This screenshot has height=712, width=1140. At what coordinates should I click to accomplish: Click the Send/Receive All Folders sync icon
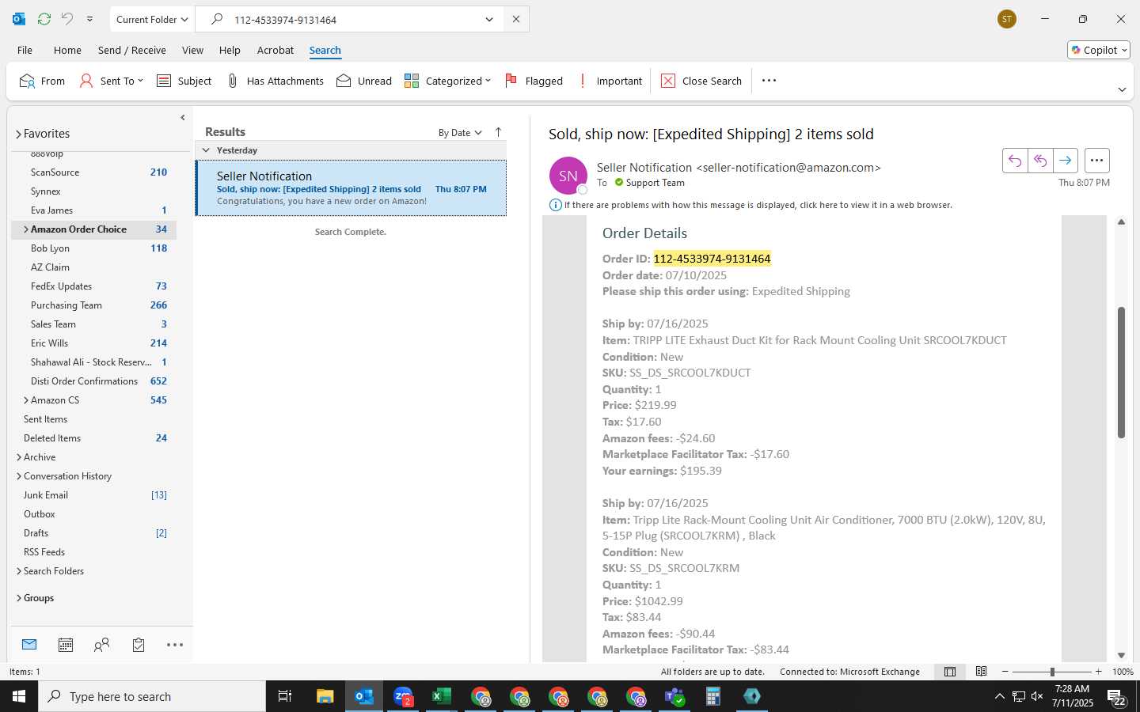[44, 19]
